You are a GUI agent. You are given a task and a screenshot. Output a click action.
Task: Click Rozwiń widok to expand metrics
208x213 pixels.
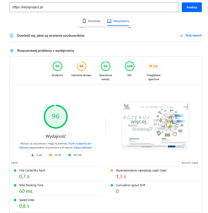pos(190,163)
